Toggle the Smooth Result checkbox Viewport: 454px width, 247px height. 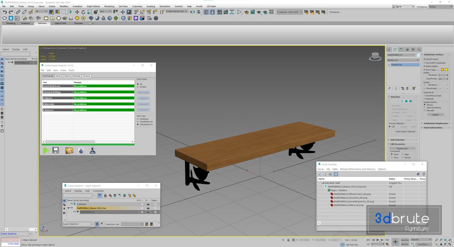click(x=424, y=59)
